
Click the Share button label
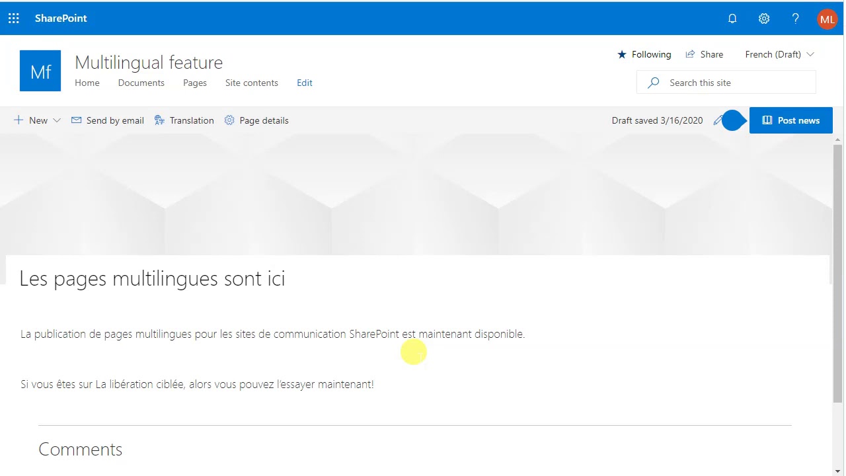712,54
